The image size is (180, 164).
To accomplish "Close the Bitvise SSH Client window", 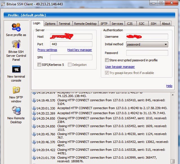I will tap(172, 3).
